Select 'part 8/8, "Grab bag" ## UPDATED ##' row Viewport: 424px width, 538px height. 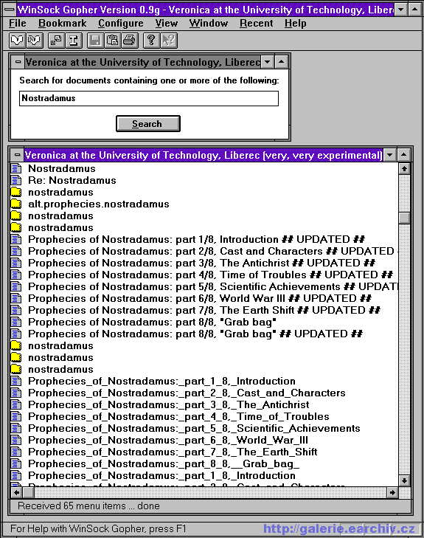click(x=204, y=334)
